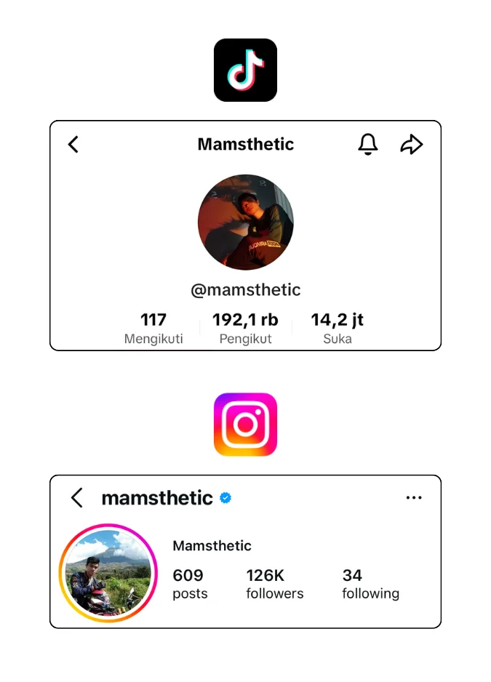Image resolution: width=491 pixels, height=682 pixels.
Task: Open the TikTok profile picture
Action: (x=245, y=222)
